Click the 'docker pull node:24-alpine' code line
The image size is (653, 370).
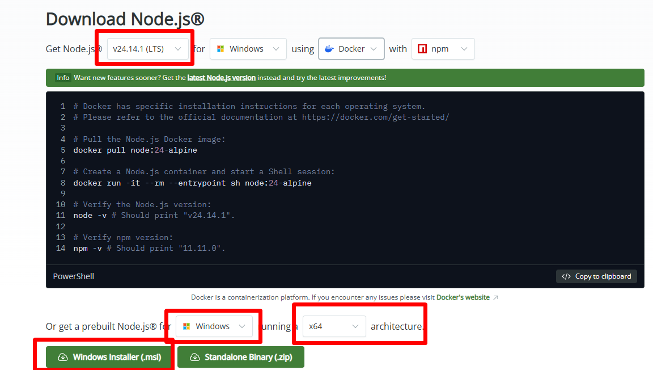(x=135, y=150)
